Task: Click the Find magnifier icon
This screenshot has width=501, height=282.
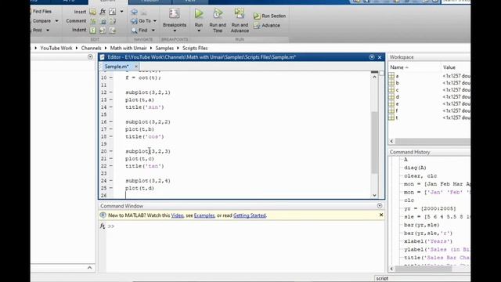Action: click(134, 31)
